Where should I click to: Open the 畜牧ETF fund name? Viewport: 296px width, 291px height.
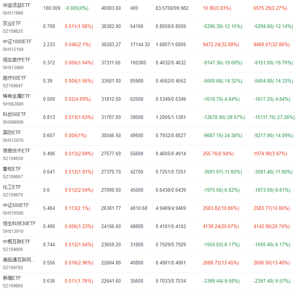[x=12, y=169]
